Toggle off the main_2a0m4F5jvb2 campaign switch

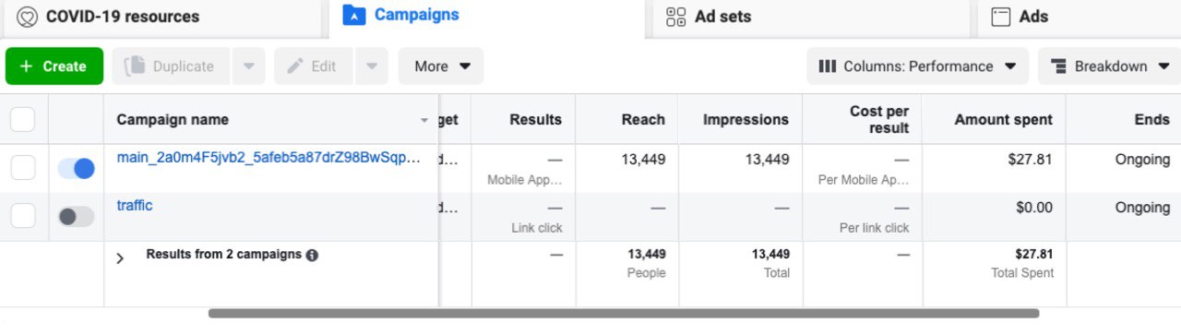pos(76,168)
